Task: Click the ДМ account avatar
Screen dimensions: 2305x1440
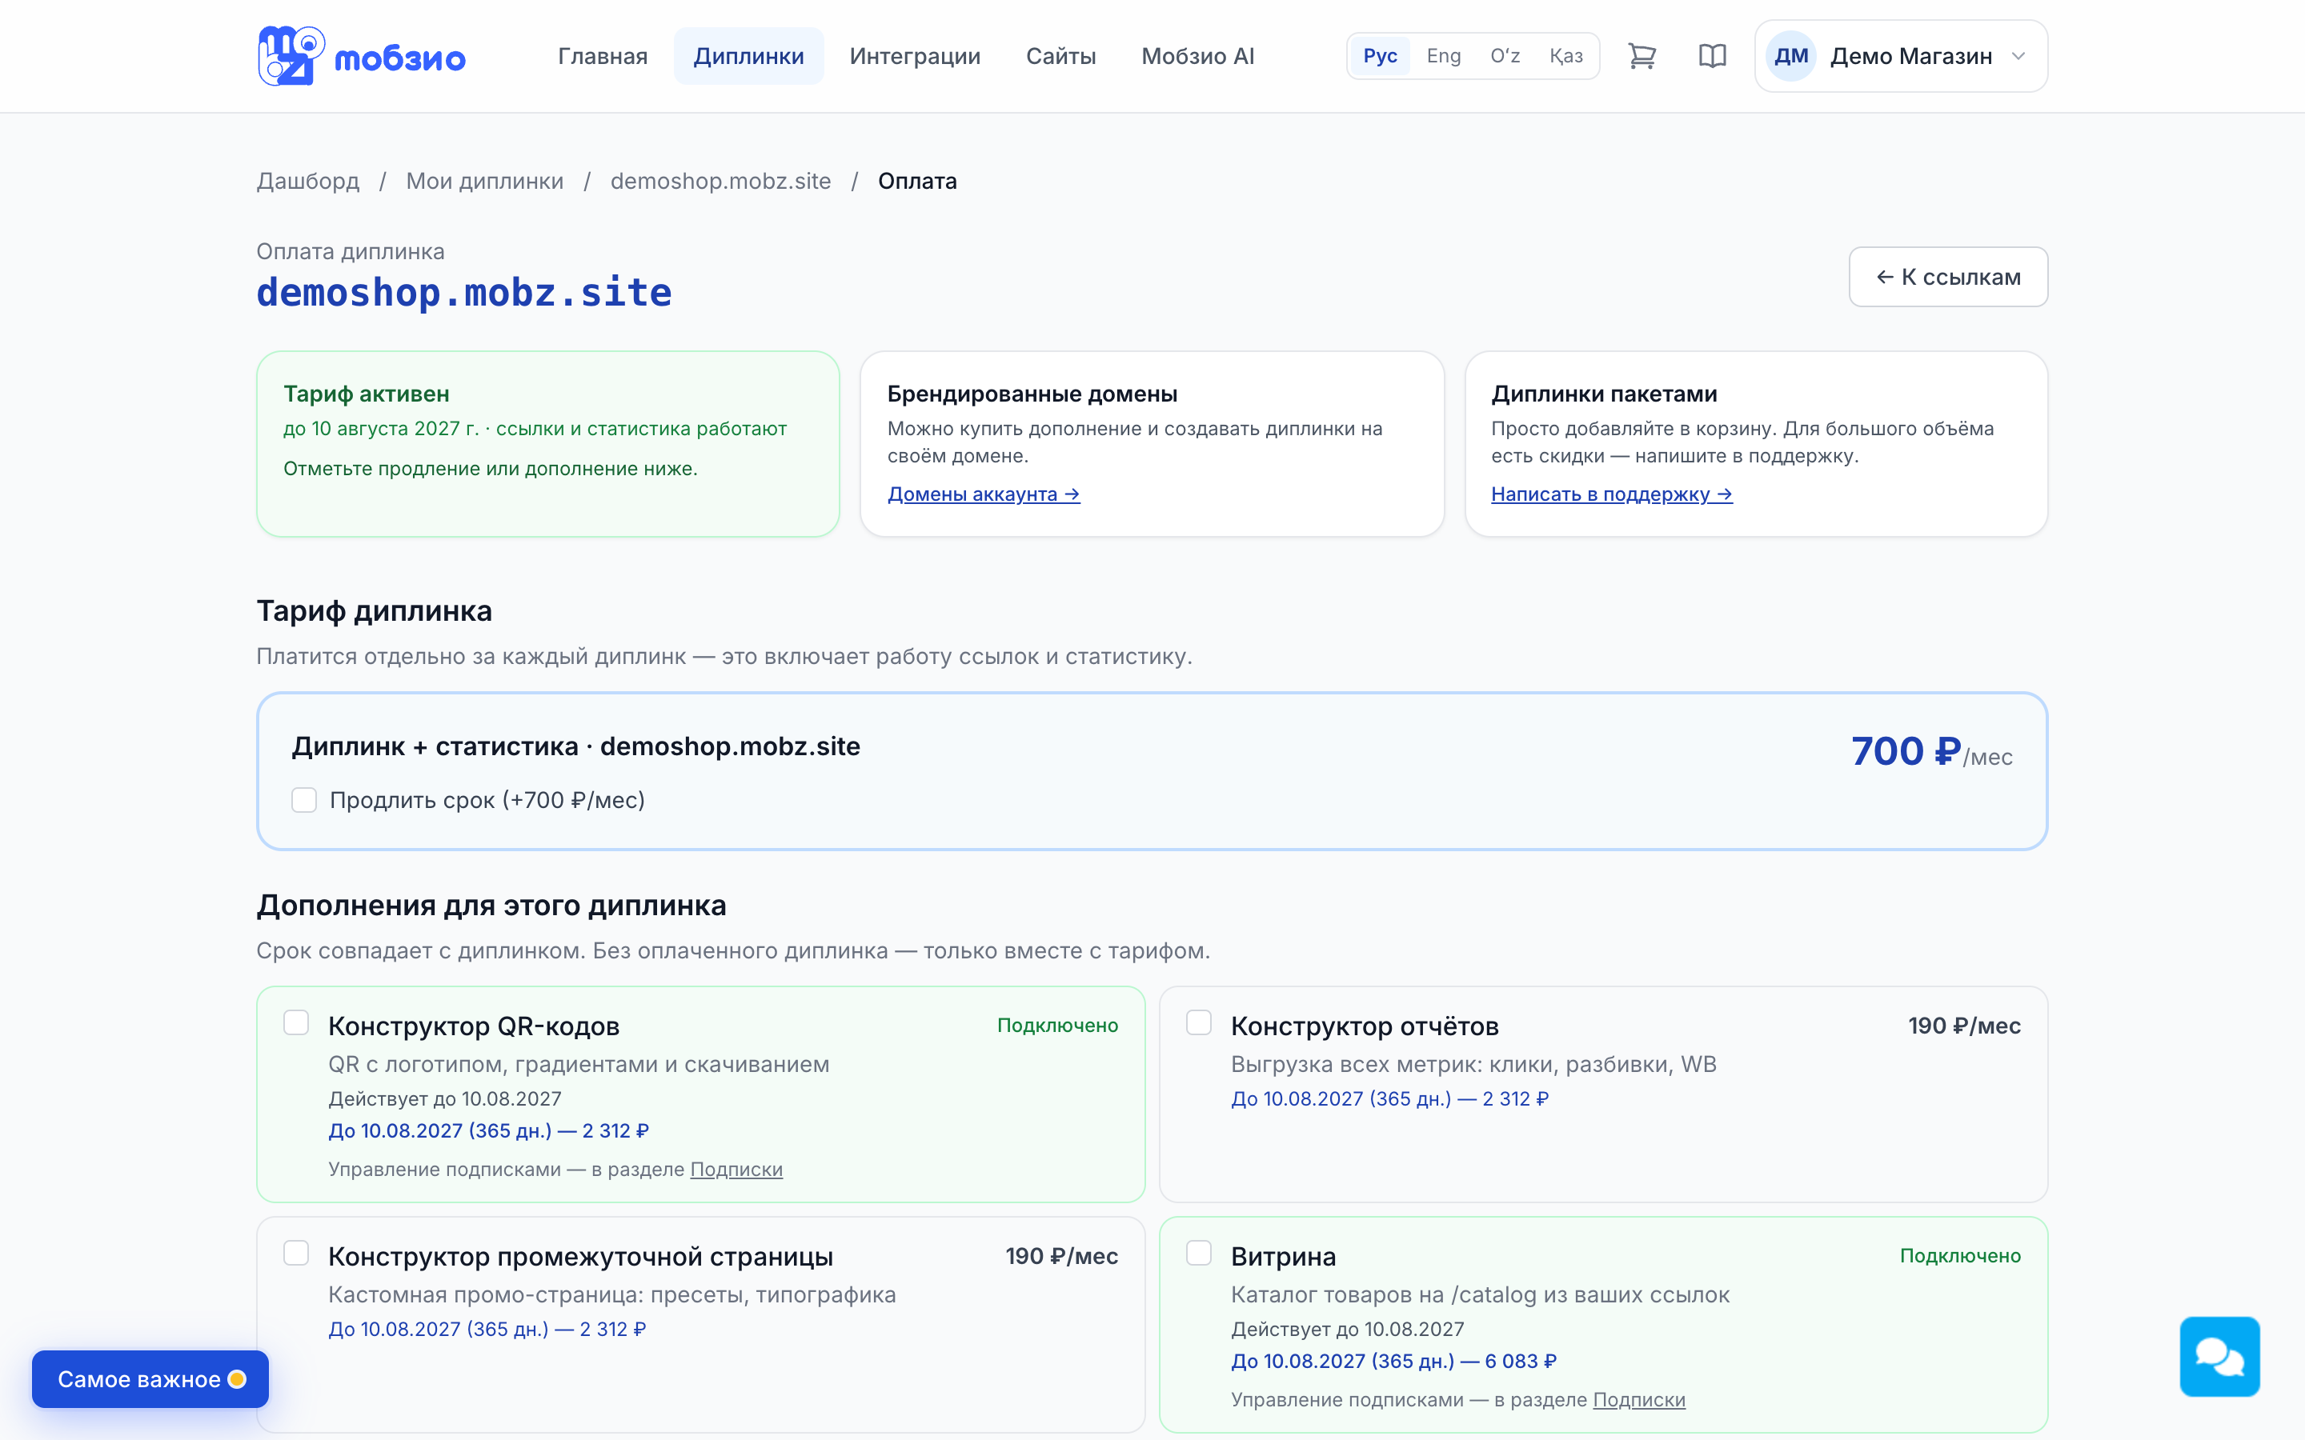Action: [x=1790, y=56]
